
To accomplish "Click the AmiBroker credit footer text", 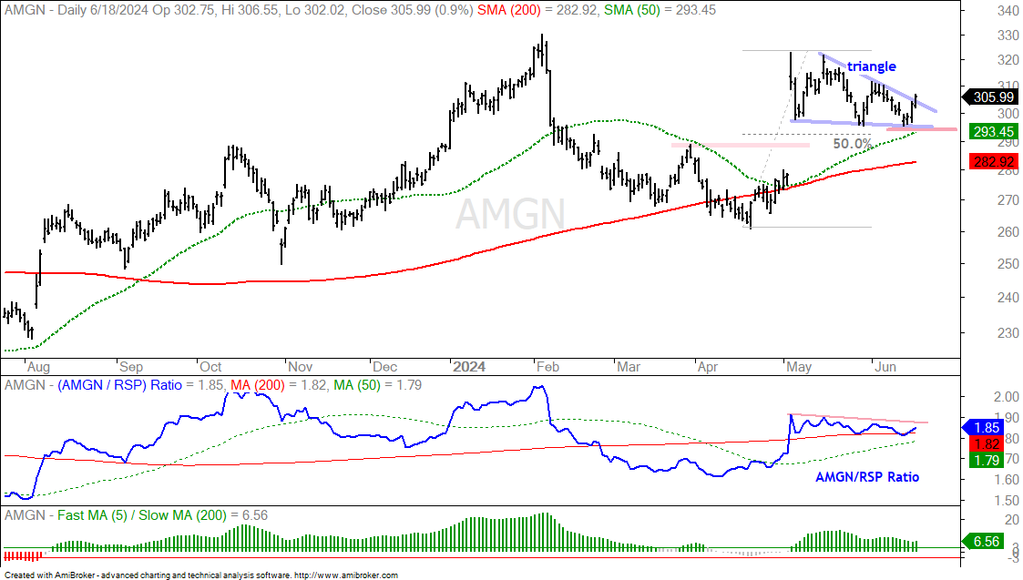I will 201,575.
